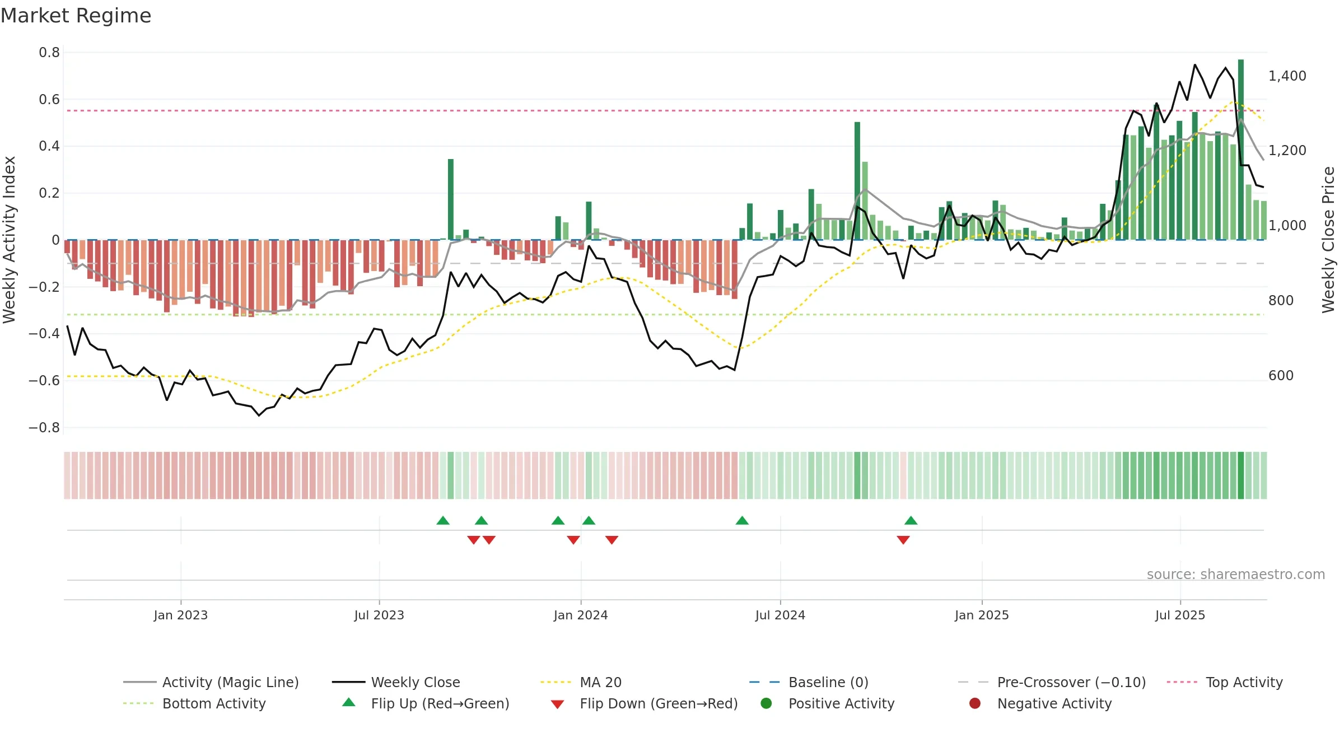The width and height of the screenshot is (1344, 756).
Task: Click the last red flip-down triangle marker
Action: coord(903,540)
